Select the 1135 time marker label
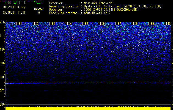The width and height of the screenshot is (173, 110). [85, 24]
